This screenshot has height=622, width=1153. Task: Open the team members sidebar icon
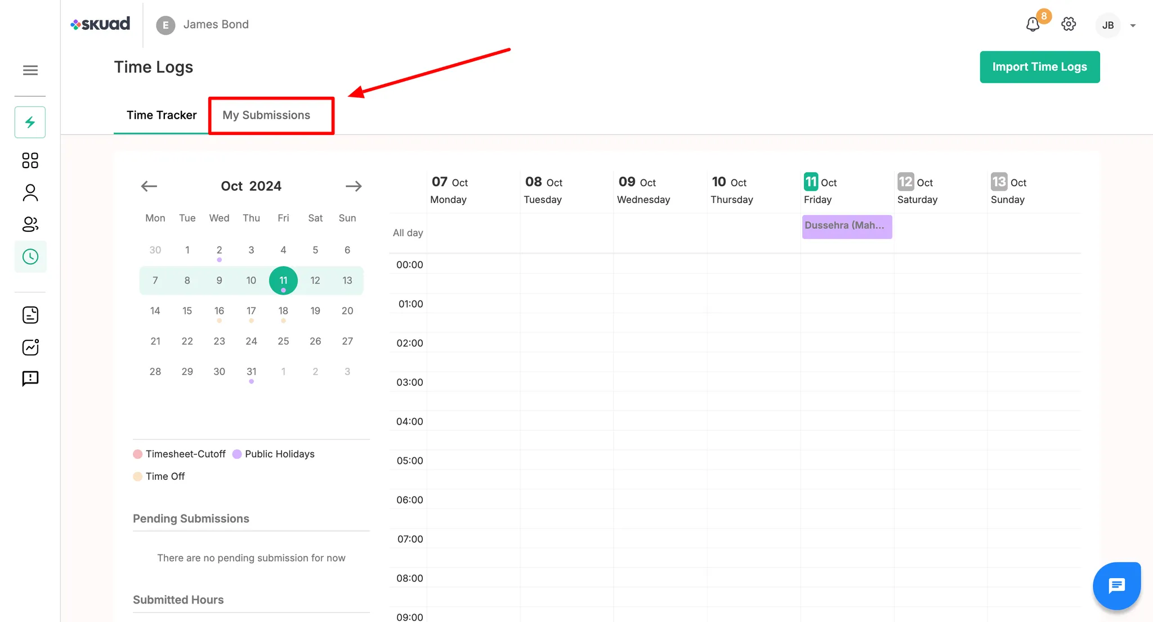click(x=30, y=224)
